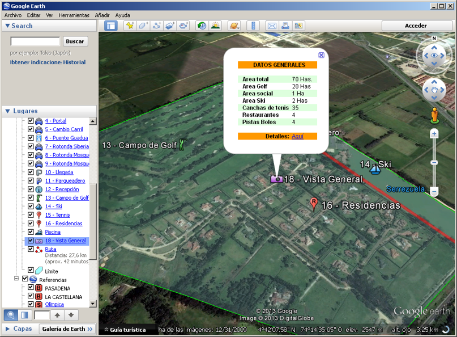The image size is (457, 337).
Task: Open the ruler measuring tool
Action: (x=253, y=26)
